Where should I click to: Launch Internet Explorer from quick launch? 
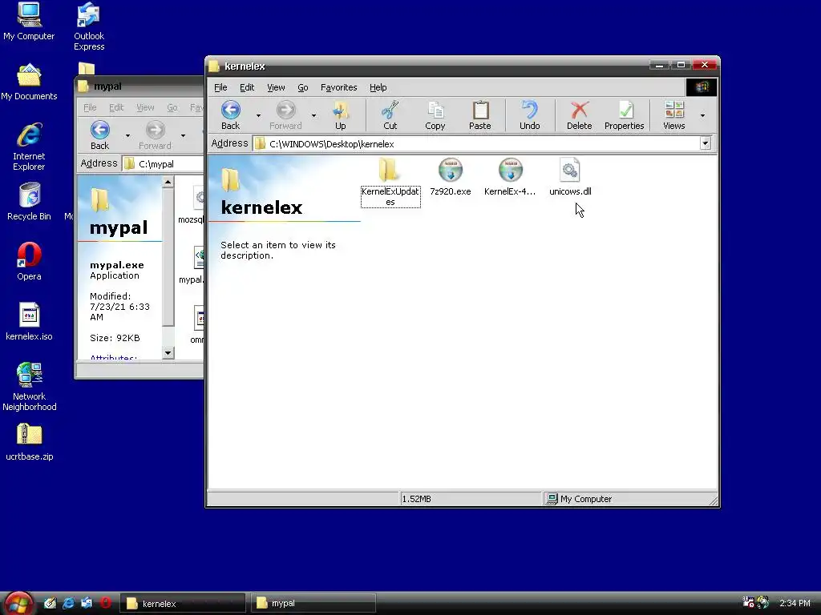(x=68, y=603)
